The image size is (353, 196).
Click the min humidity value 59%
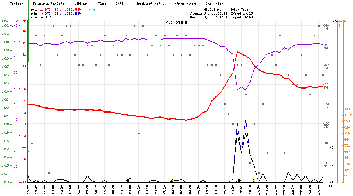pyautogui.click(x=58, y=13)
